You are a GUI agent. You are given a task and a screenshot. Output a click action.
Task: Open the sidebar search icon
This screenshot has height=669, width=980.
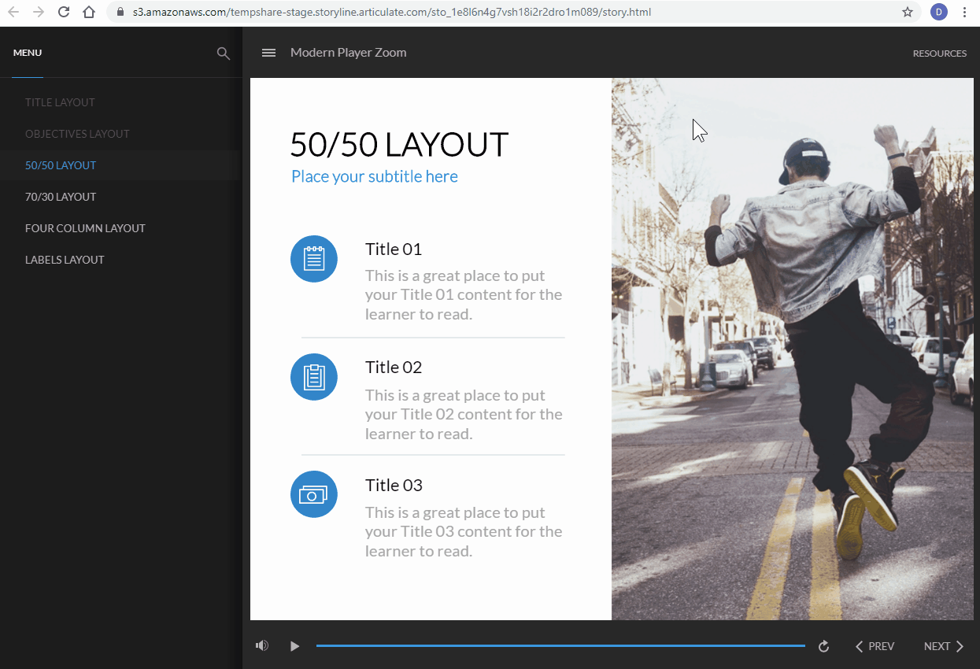pyautogui.click(x=224, y=53)
